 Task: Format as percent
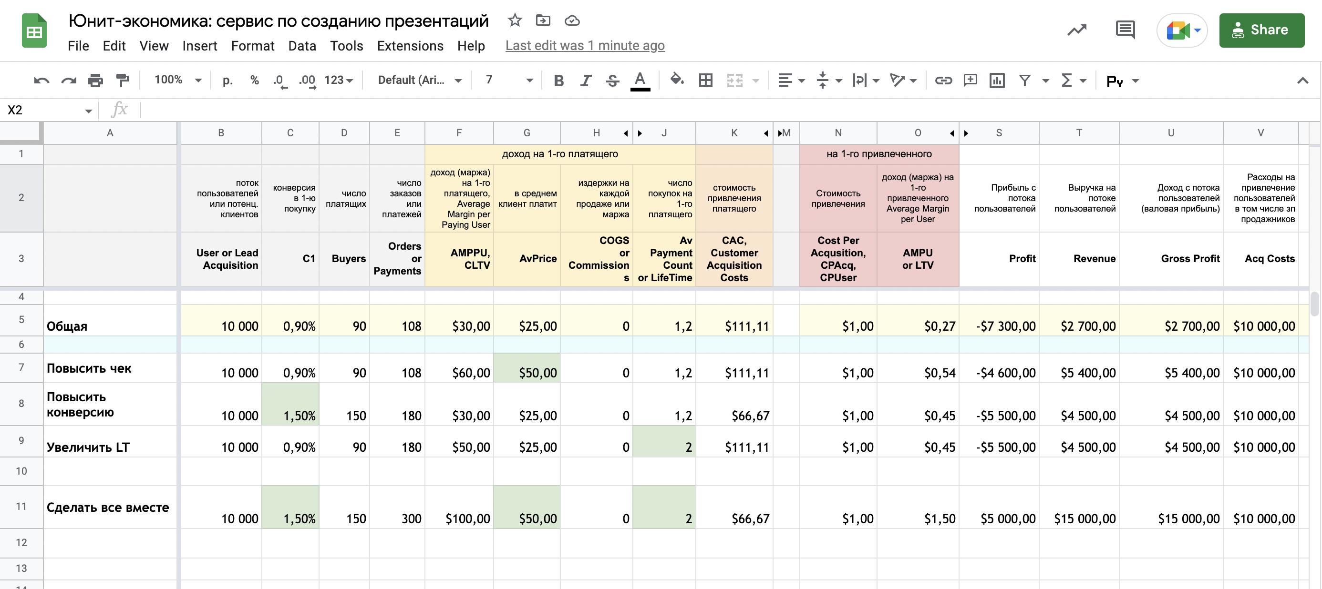255,81
